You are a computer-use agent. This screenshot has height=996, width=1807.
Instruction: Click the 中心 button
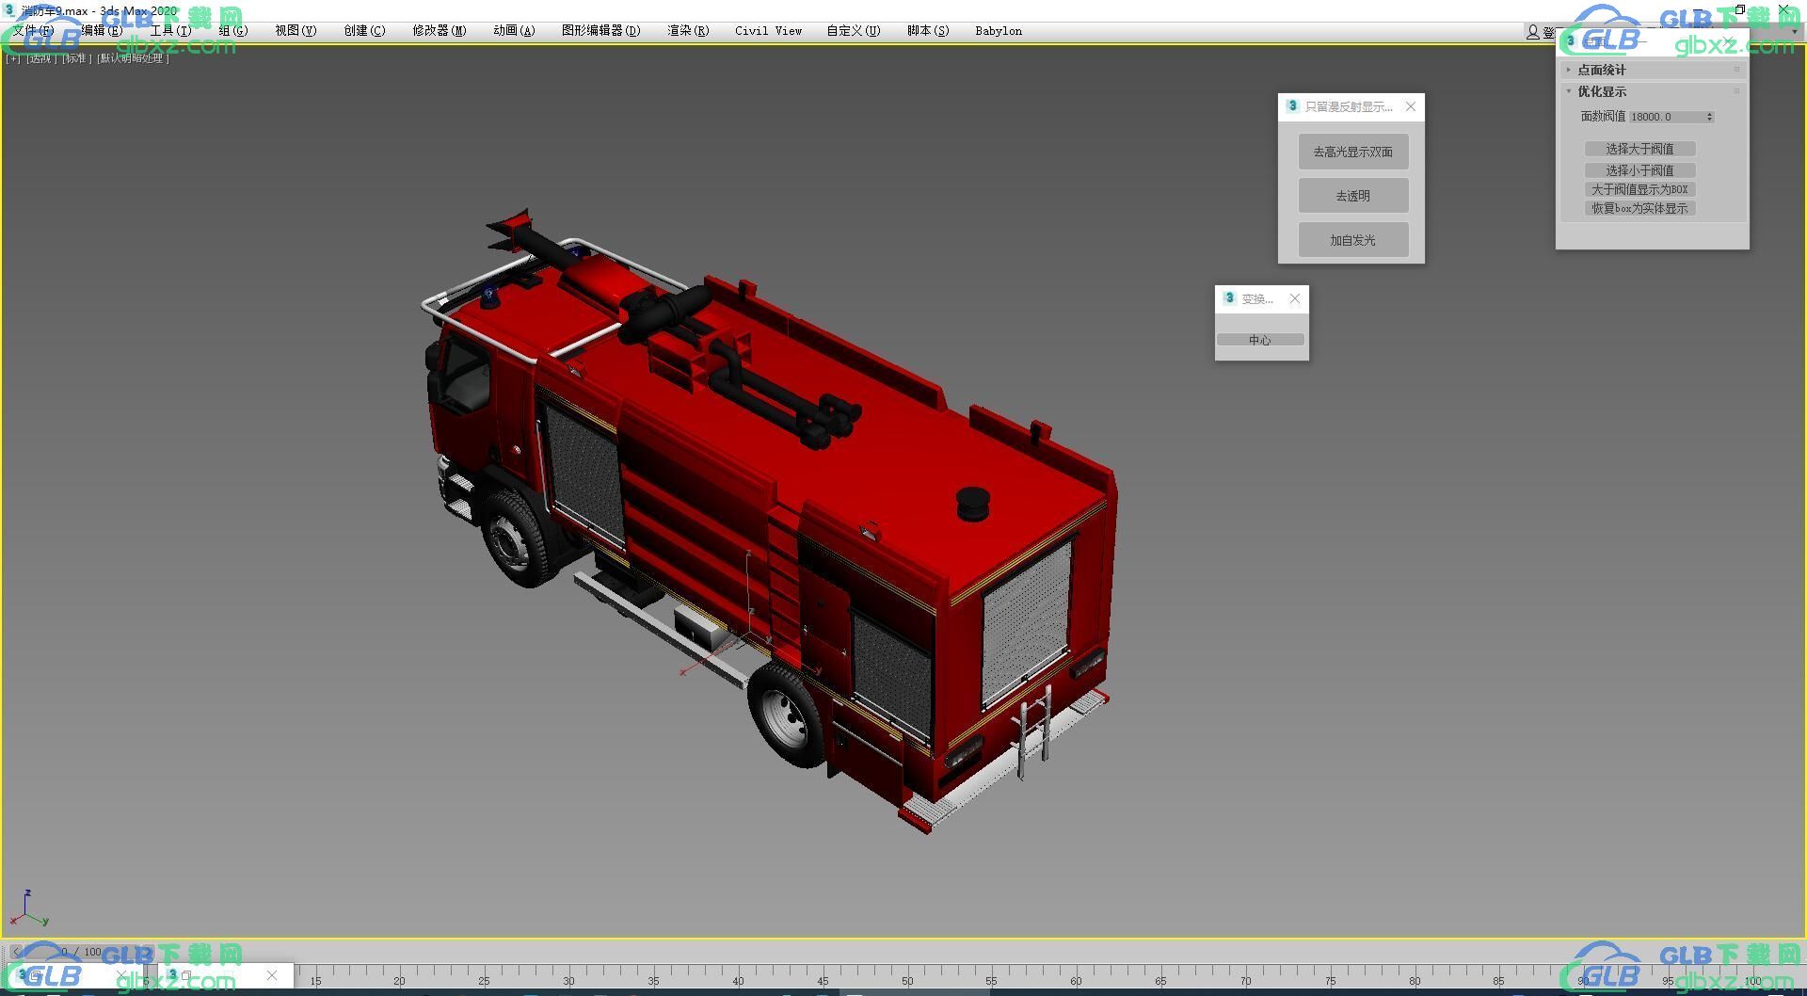[x=1259, y=340]
